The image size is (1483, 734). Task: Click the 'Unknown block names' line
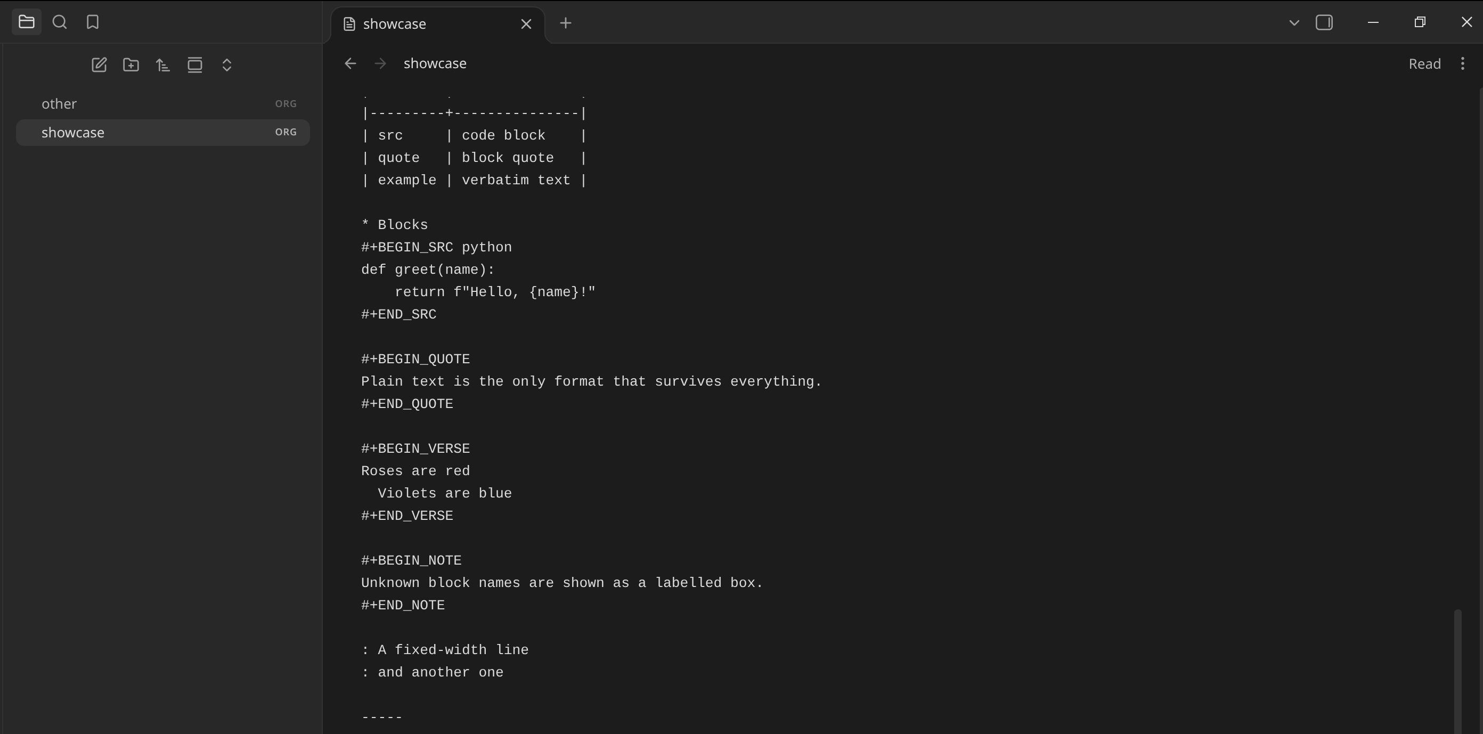tap(562, 583)
